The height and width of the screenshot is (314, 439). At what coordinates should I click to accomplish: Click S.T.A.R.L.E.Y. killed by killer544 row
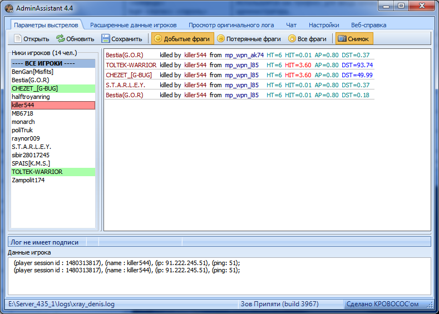click(239, 85)
